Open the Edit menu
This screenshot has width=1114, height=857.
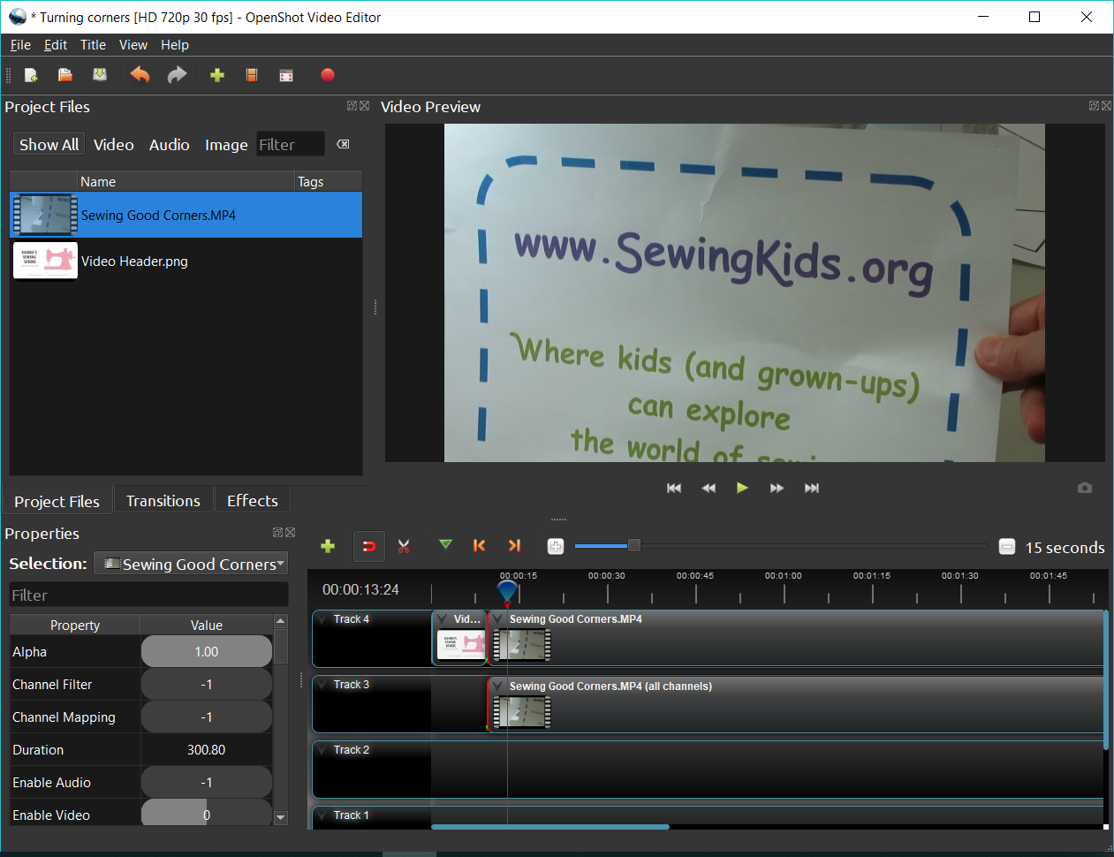point(56,45)
